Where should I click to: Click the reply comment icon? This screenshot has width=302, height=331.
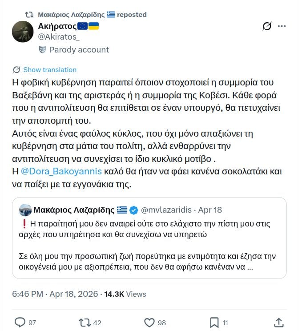(x=20, y=322)
